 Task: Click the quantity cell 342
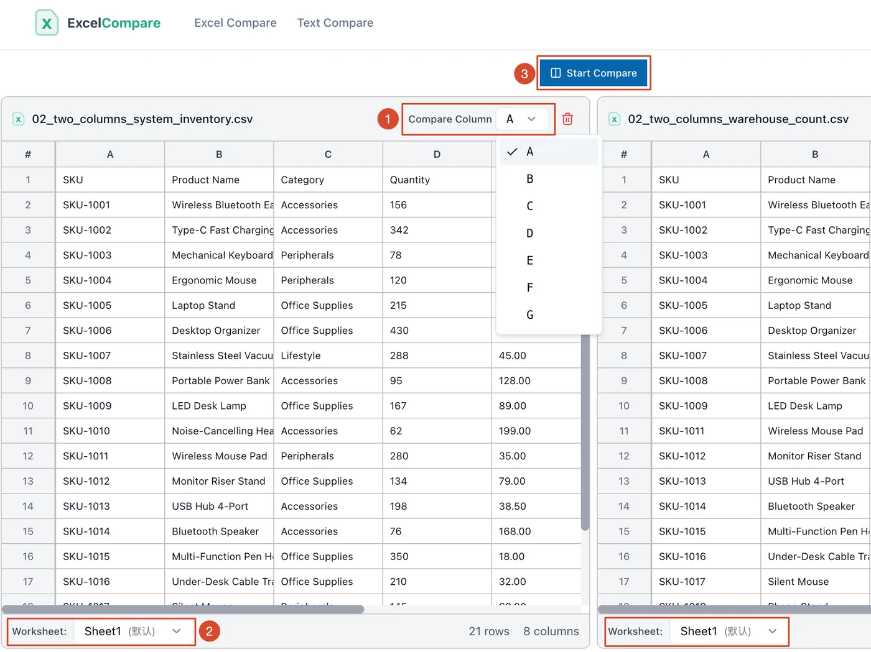pyautogui.click(x=437, y=230)
